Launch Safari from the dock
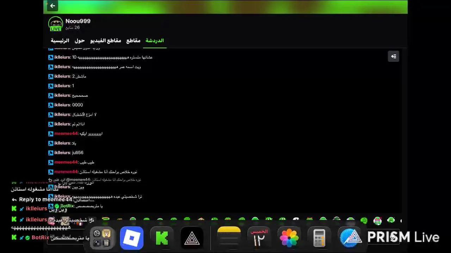 coord(350,238)
